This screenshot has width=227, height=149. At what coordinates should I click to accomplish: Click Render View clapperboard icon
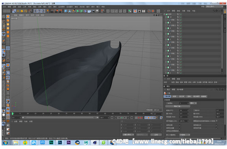(52, 11)
